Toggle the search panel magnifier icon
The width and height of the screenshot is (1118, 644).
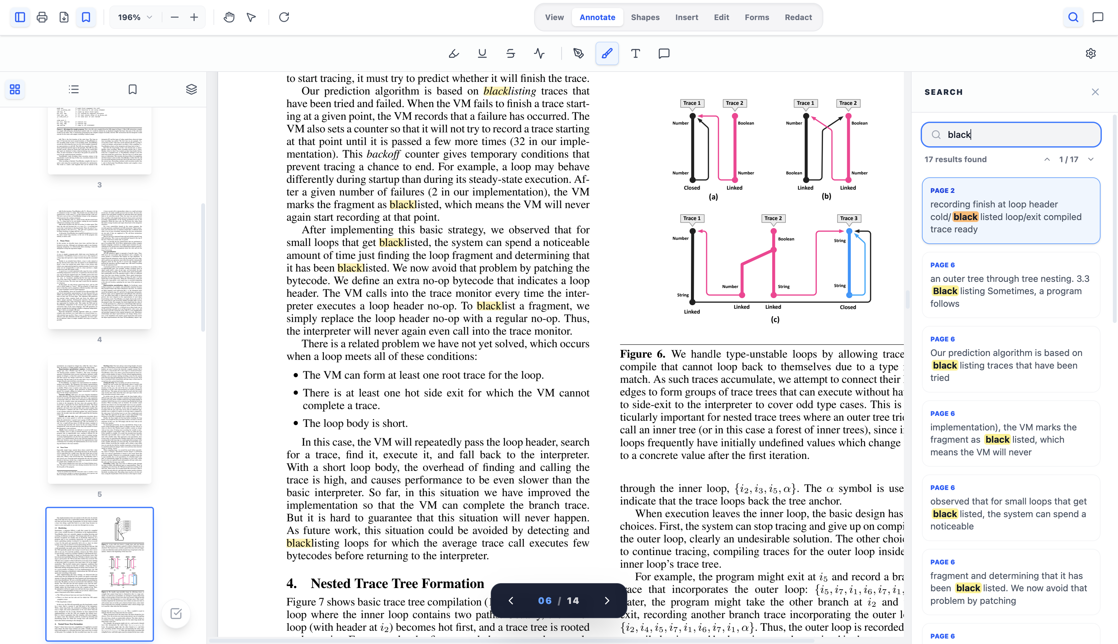click(1073, 17)
